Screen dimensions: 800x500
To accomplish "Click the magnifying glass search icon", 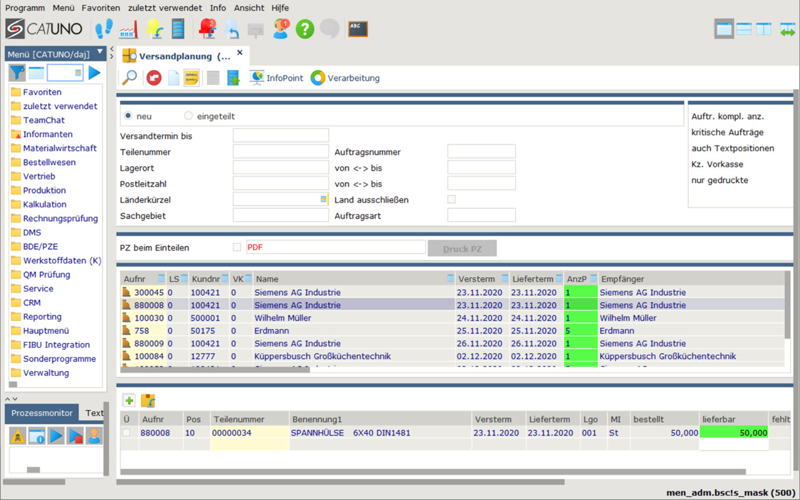I will [x=130, y=78].
